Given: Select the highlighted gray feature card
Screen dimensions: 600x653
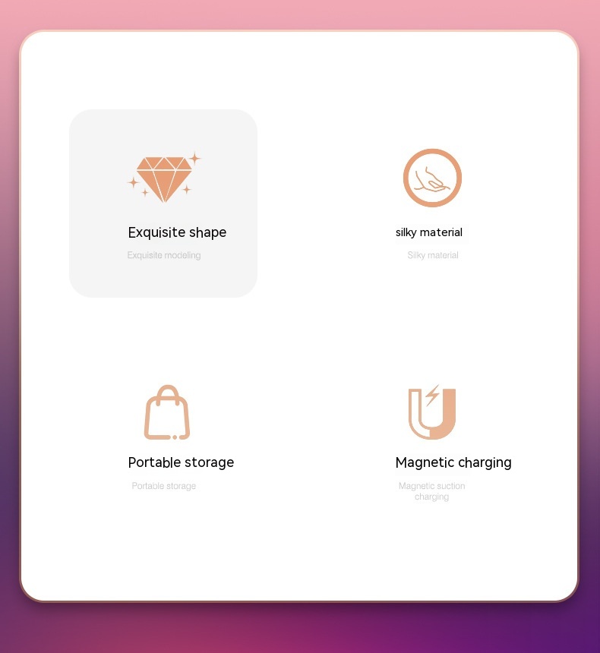Looking at the screenshot, I should (x=163, y=203).
